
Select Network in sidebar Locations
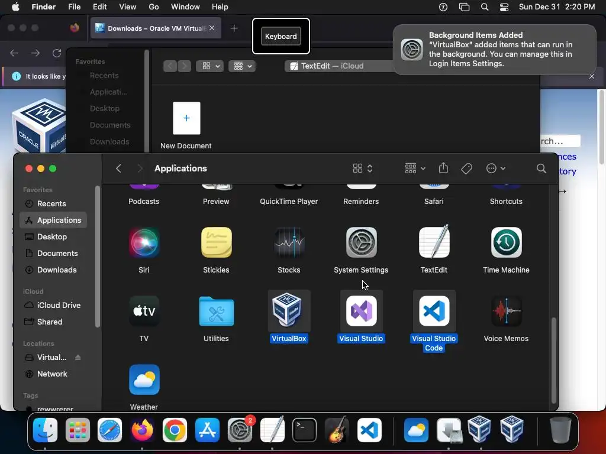point(53,374)
